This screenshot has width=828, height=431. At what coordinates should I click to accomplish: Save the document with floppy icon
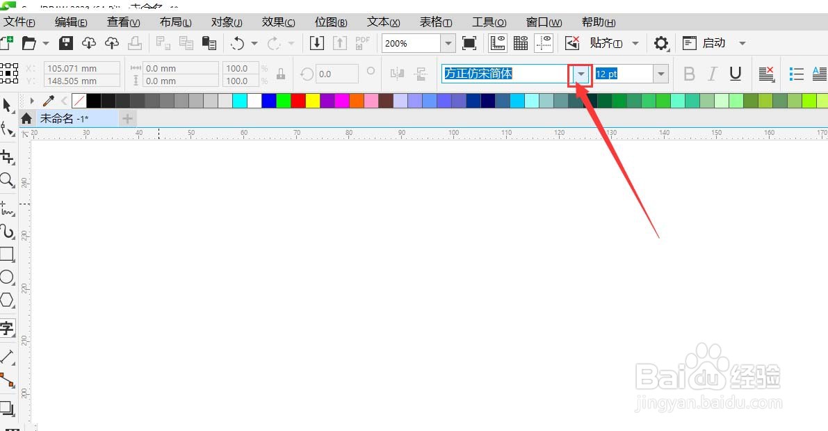pyautogui.click(x=66, y=43)
